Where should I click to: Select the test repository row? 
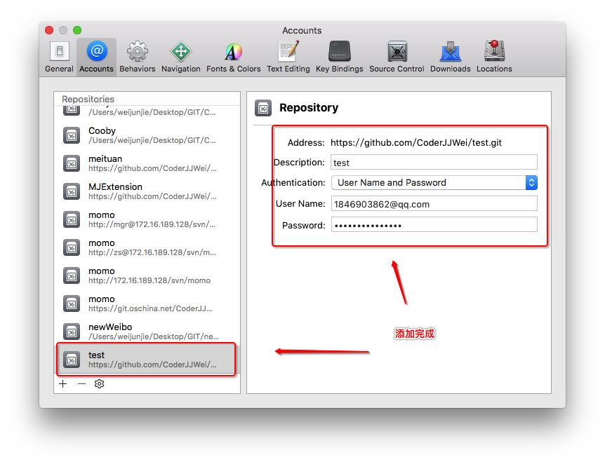147,360
